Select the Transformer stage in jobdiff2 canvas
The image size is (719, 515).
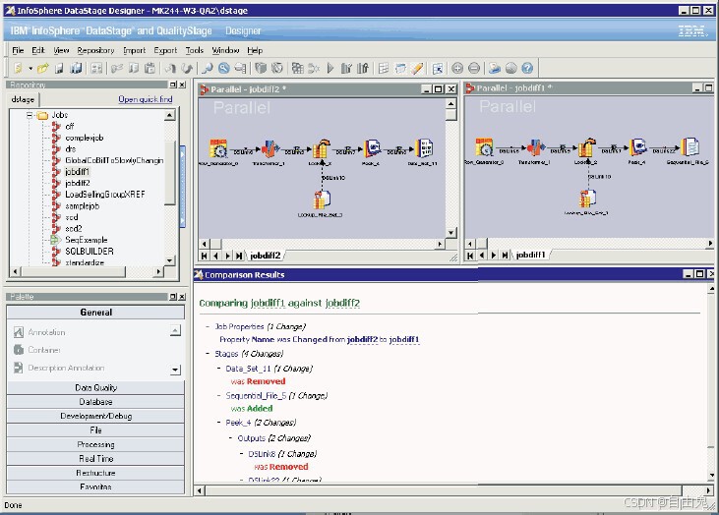(270, 148)
